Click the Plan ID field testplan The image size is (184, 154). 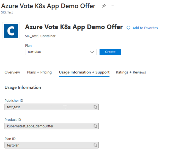pos(48,145)
